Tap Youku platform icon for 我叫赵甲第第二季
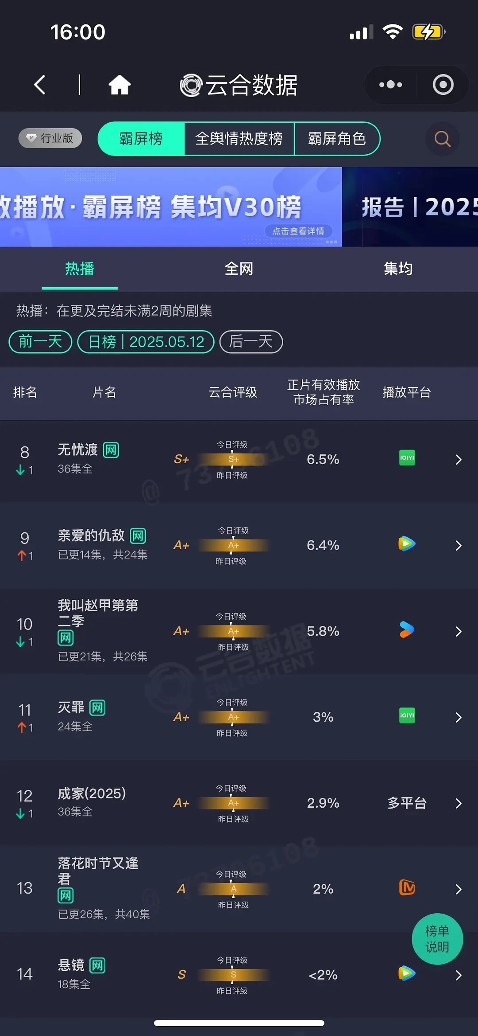 click(x=407, y=630)
